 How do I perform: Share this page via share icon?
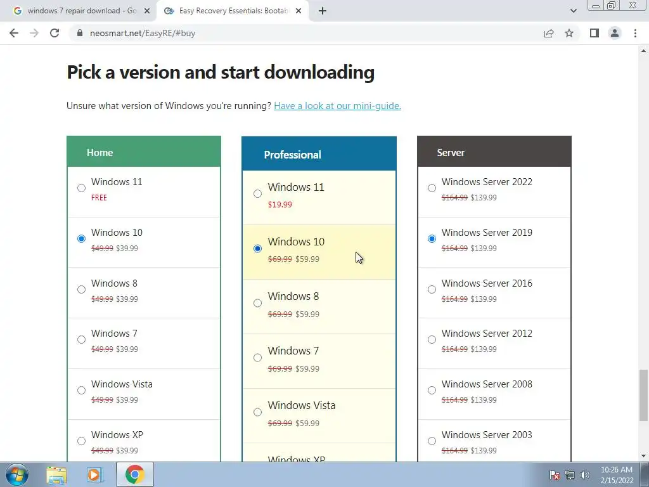[x=549, y=33]
